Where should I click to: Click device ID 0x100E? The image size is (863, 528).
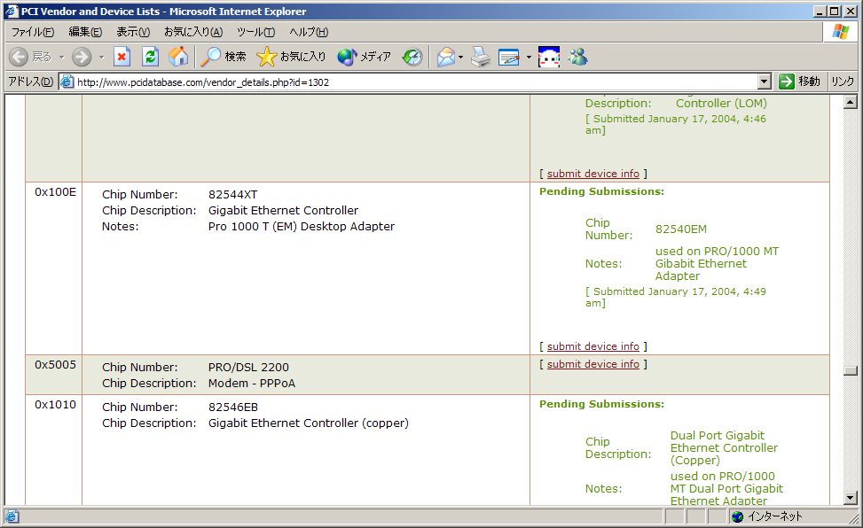tap(56, 192)
